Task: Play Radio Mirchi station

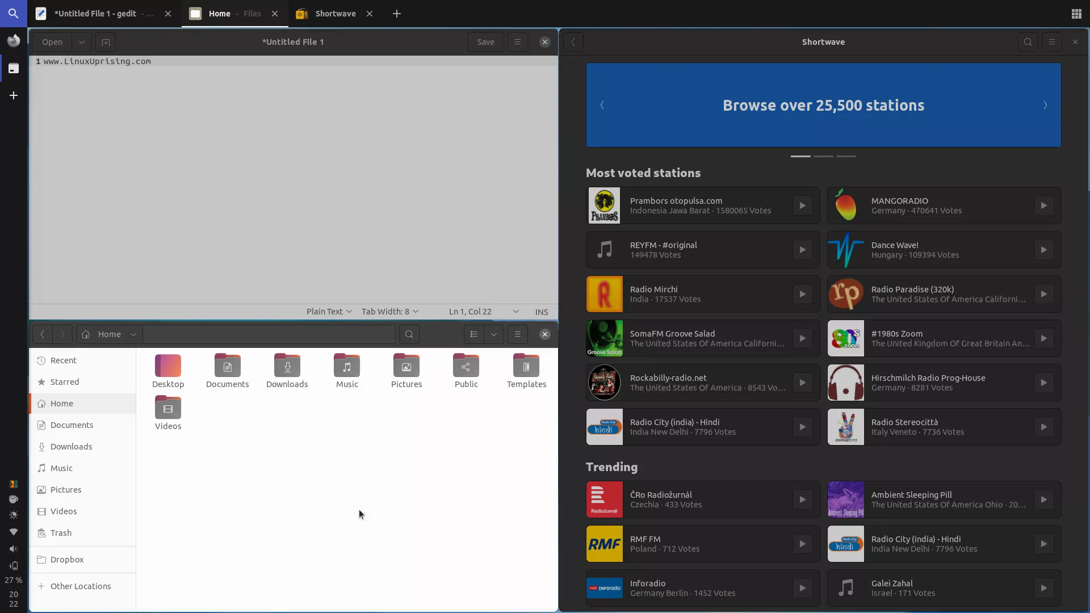Action: tap(802, 294)
